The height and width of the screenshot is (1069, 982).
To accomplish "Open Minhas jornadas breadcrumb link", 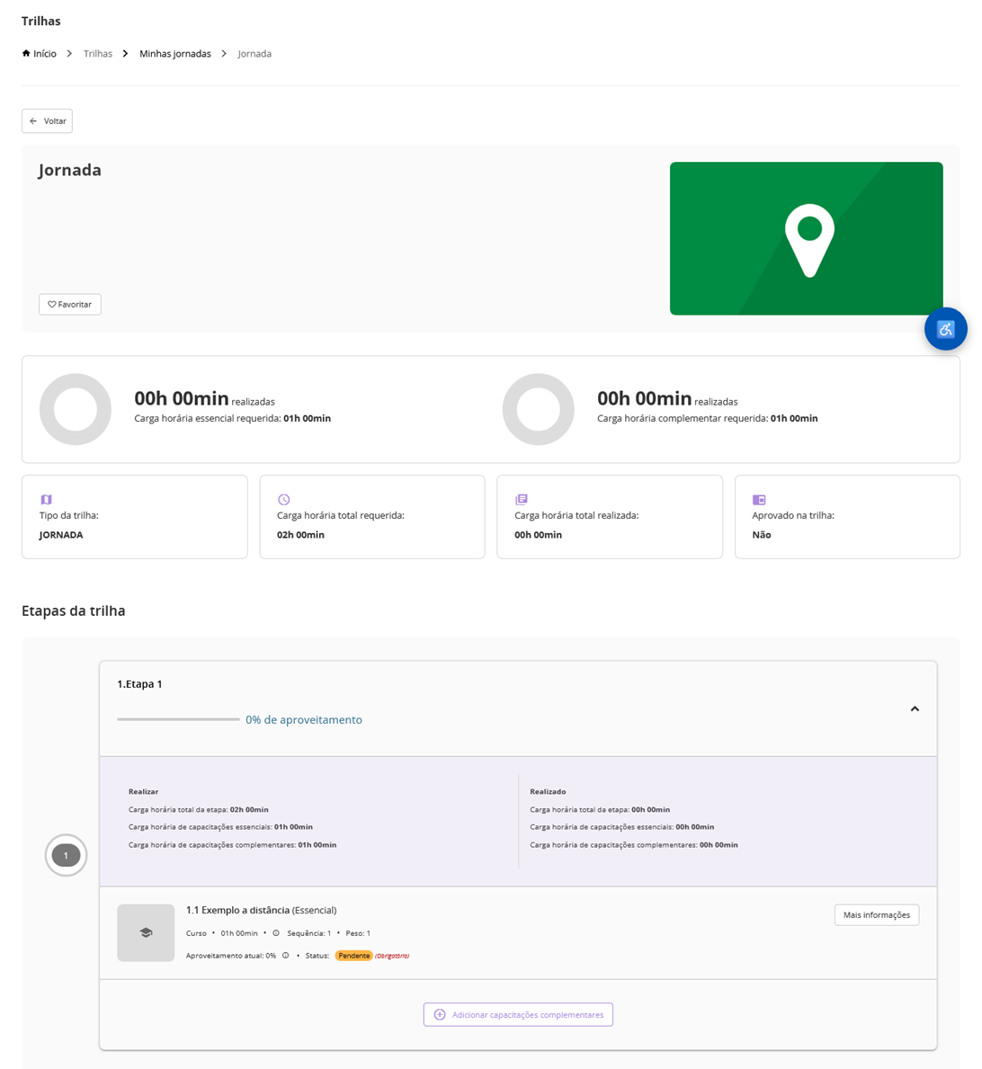I will 174,54.
